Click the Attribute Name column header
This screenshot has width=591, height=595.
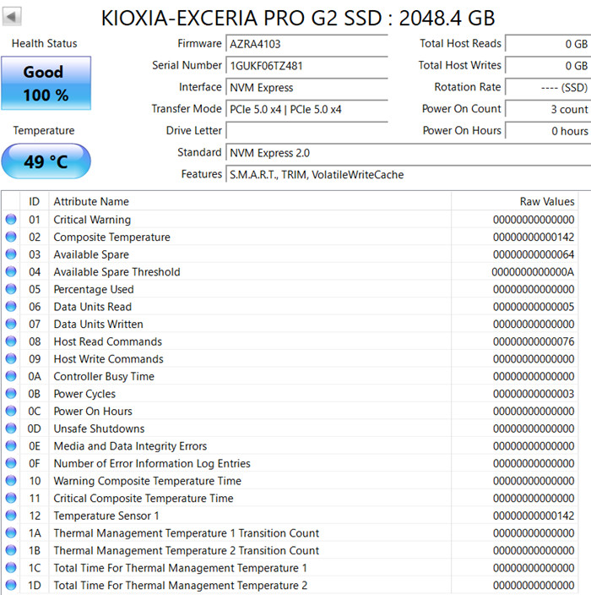pos(250,201)
